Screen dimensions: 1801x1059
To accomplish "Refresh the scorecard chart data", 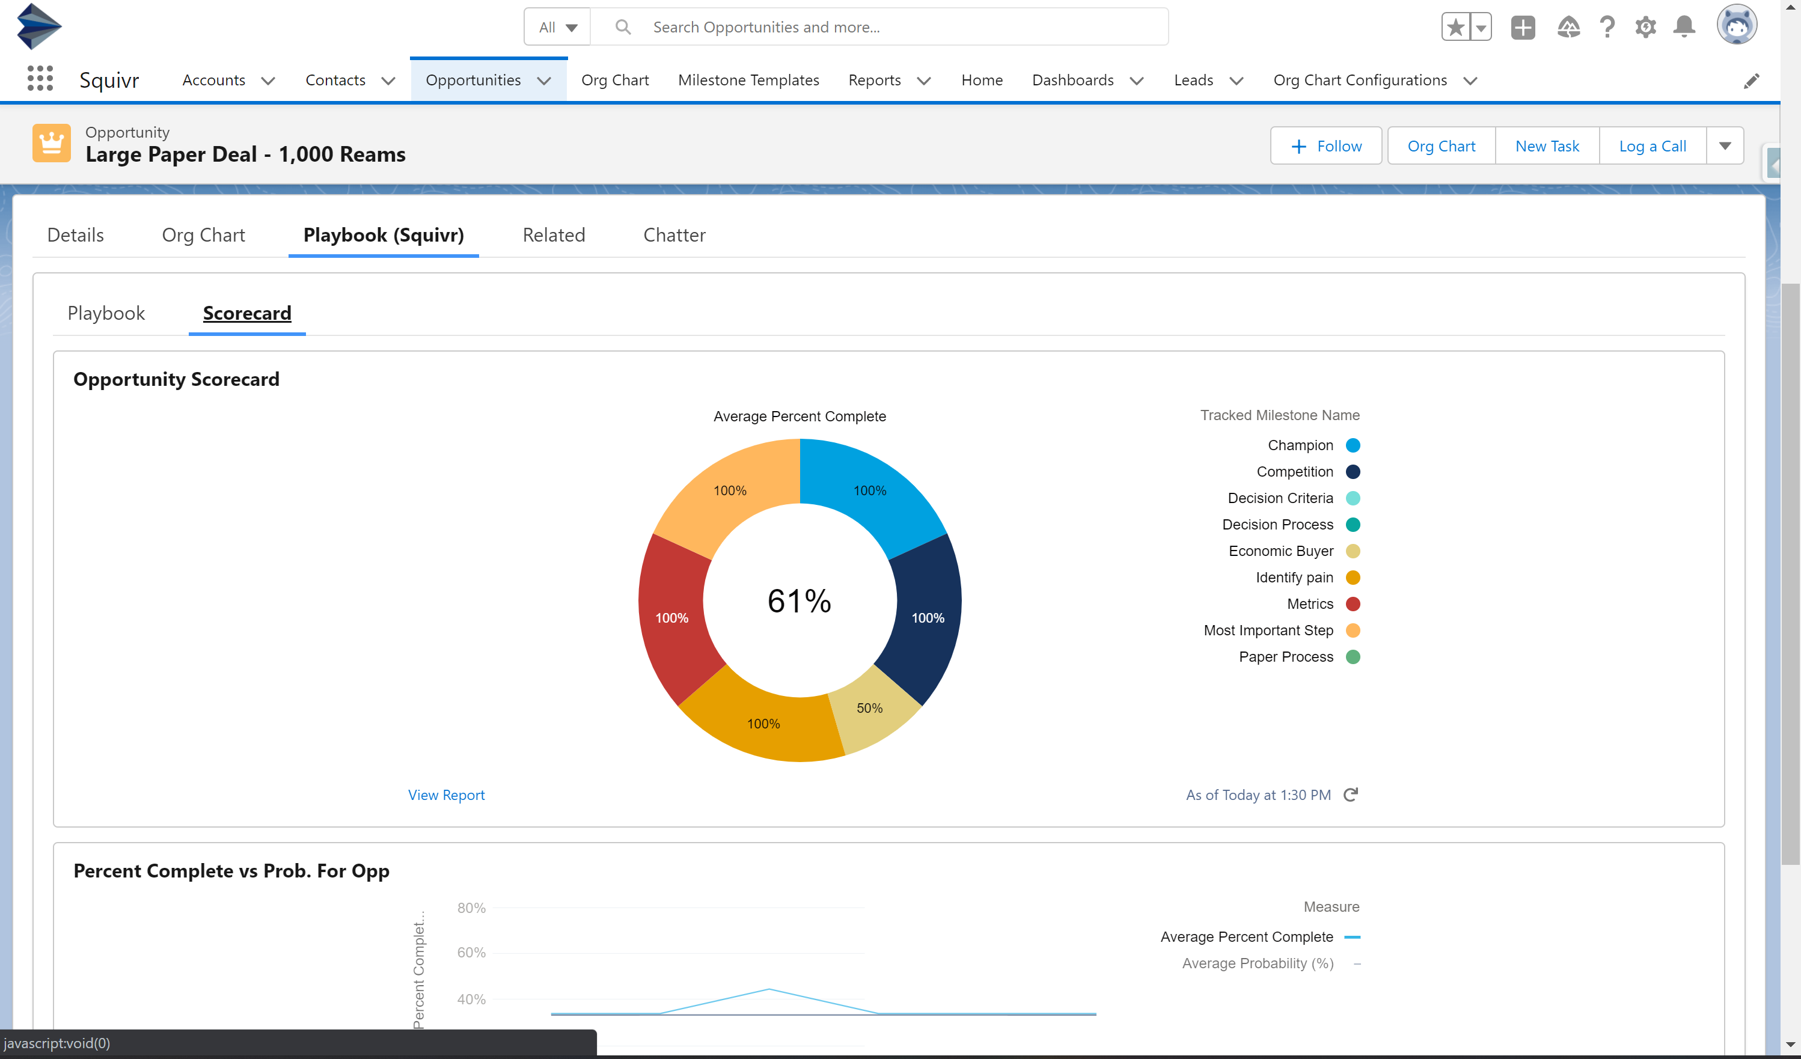I will (x=1350, y=795).
